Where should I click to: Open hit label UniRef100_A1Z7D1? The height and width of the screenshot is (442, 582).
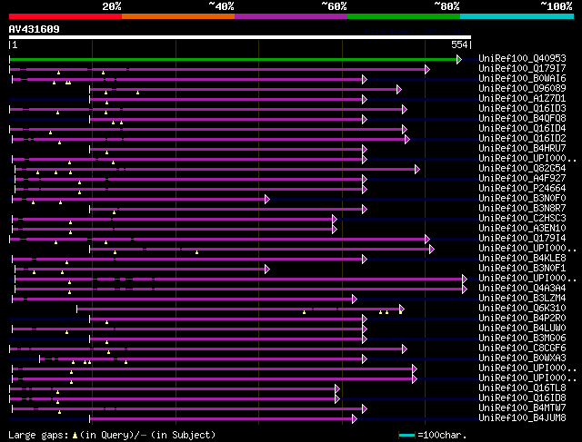click(x=522, y=99)
